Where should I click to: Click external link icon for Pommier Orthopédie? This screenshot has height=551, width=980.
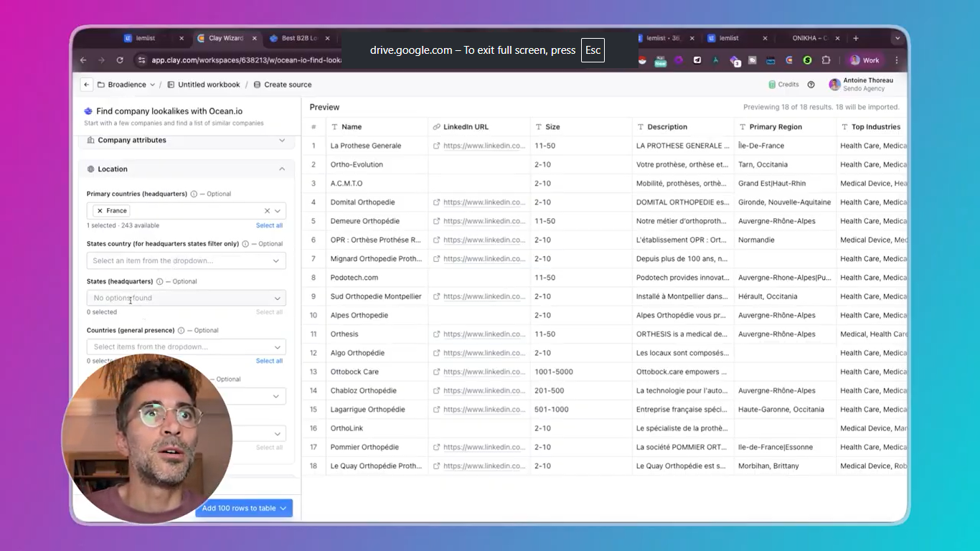tap(437, 447)
